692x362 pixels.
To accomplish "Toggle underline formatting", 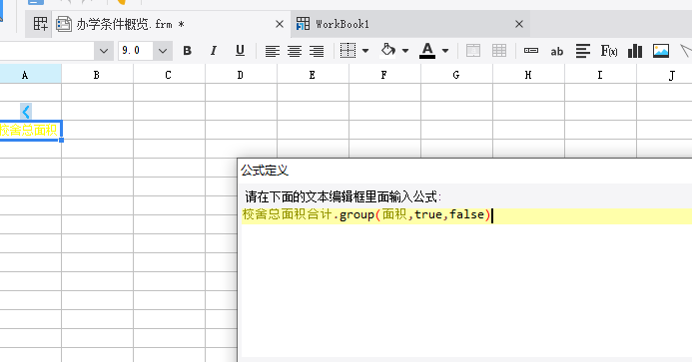I will [x=240, y=51].
